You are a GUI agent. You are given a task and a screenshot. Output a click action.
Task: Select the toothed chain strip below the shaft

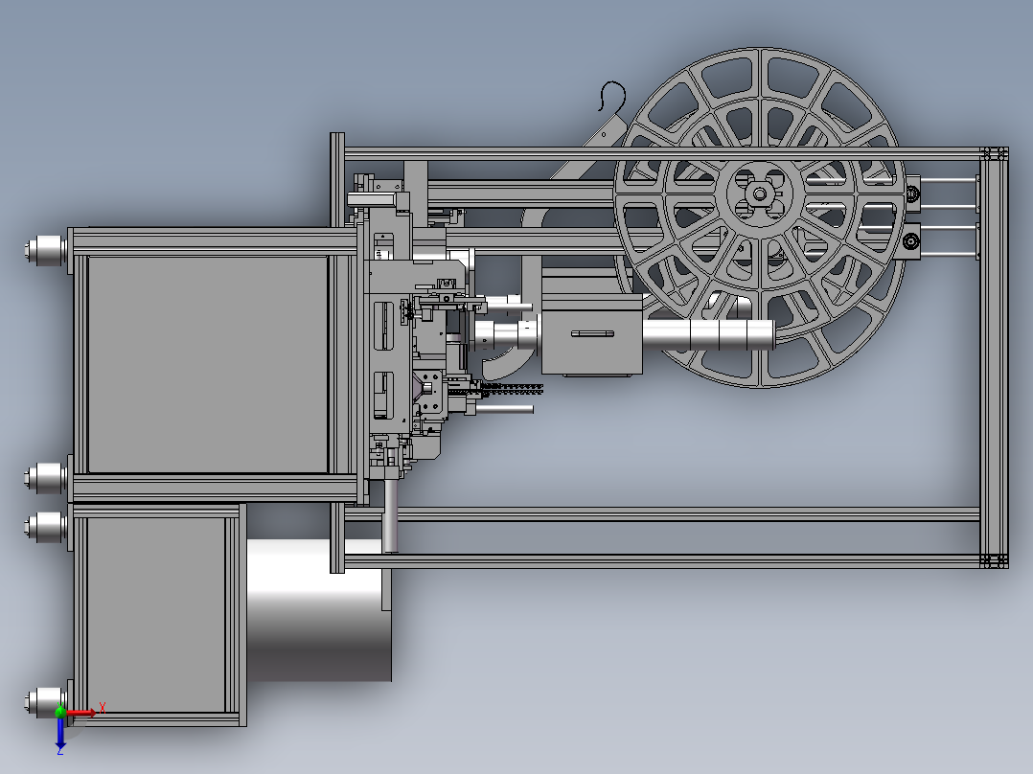pos(512,389)
